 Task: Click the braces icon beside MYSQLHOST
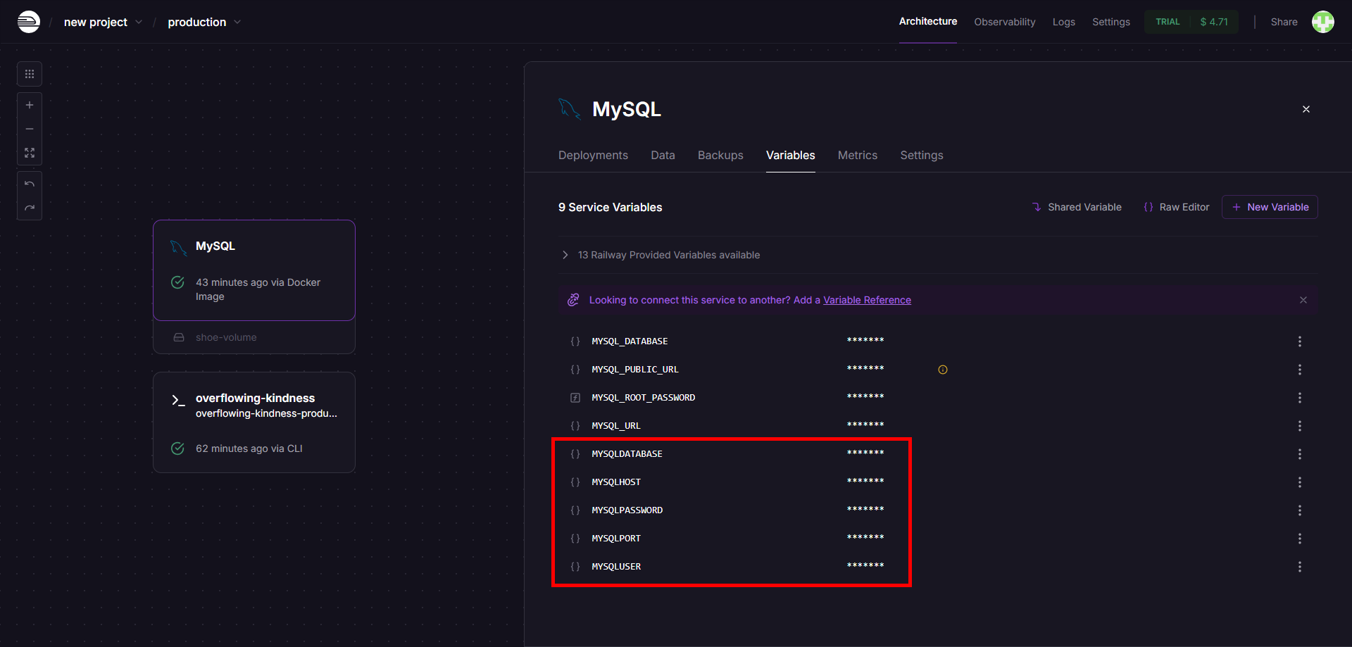pyautogui.click(x=575, y=482)
